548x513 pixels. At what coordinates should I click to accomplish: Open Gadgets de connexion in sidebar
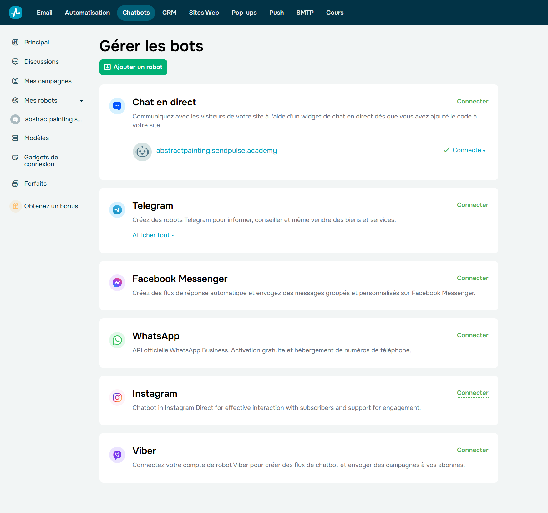(x=41, y=161)
